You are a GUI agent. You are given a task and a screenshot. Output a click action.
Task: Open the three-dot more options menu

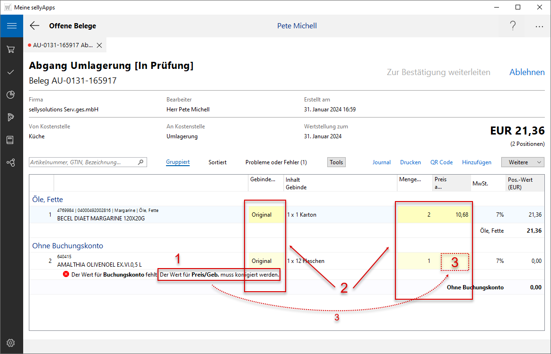pyautogui.click(x=539, y=26)
